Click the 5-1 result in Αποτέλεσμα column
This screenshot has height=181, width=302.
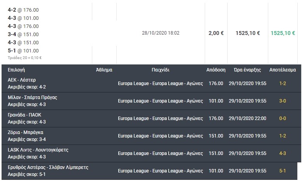[283, 171]
